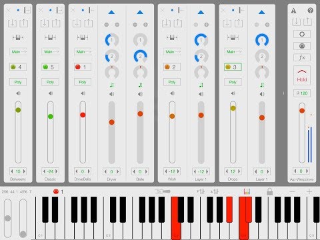
Task: Click the minus circle on the Dryve layer
Action: [x=107, y=25]
